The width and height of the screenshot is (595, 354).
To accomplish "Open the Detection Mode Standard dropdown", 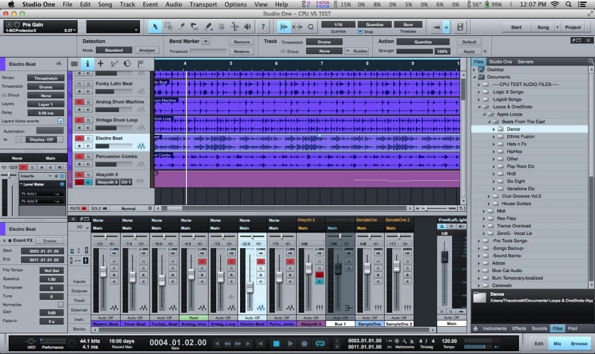I will click(114, 50).
